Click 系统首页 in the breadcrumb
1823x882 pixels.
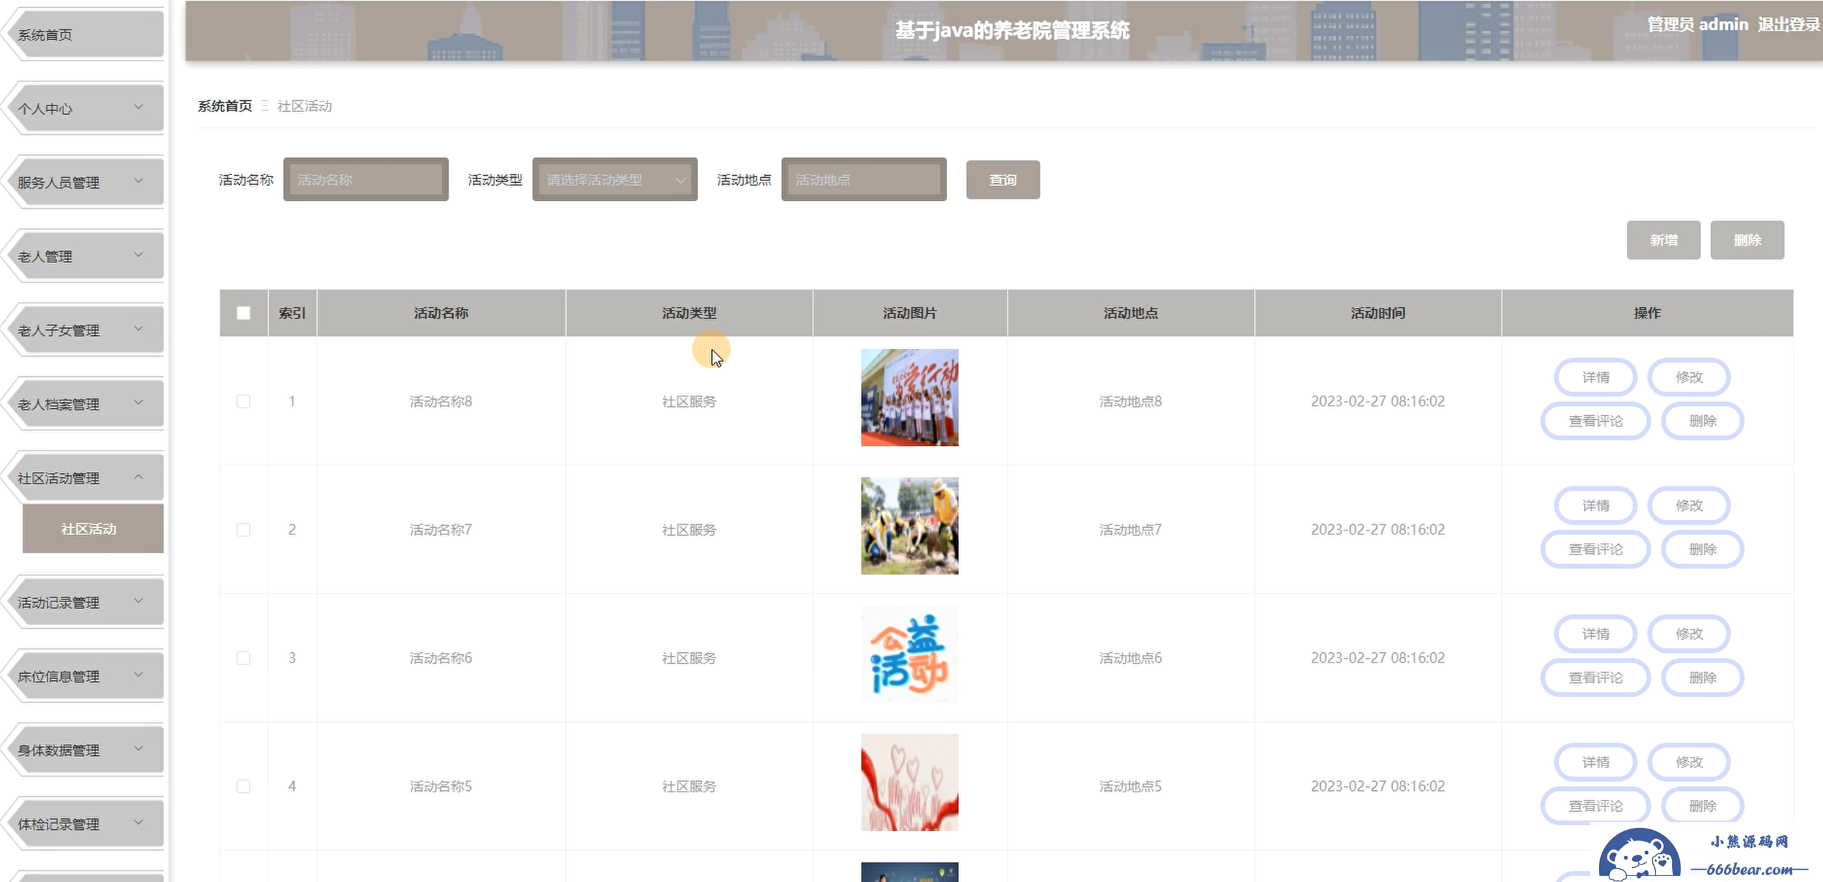click(x=224, y=106)
